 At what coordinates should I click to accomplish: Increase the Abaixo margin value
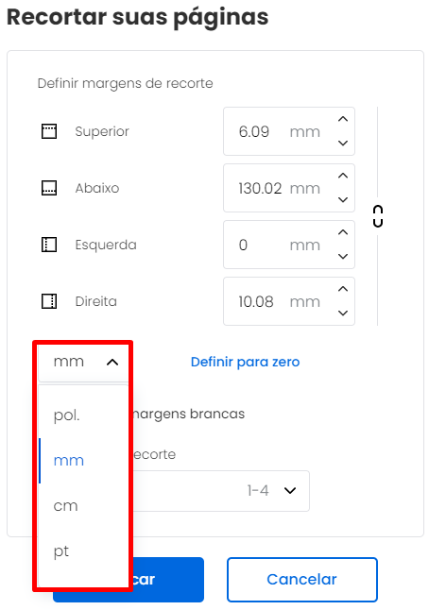point(343,176)
